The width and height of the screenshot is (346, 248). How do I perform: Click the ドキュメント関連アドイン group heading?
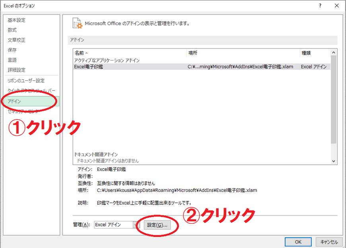(x=96, y=154)
